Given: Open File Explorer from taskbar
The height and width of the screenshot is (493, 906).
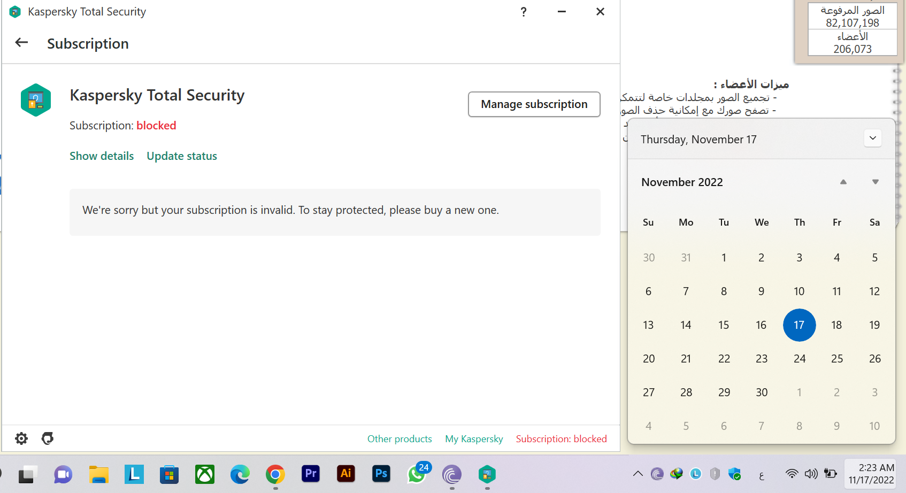Looking at the screenshot, I should point(98,474).
